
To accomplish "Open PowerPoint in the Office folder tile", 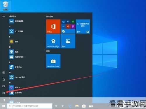I will pyautogui.click(x=68, y=26).
